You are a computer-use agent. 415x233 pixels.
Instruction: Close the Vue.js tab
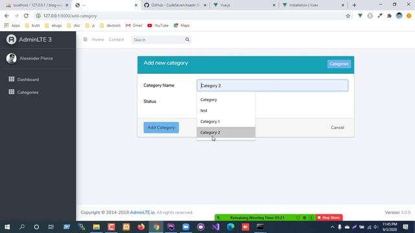coord(274,5)
